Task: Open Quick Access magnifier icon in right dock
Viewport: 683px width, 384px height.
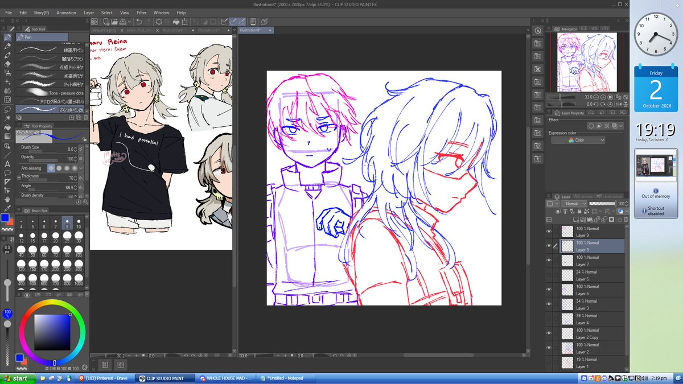Action: pyautogui.click(x=537, y=31)
